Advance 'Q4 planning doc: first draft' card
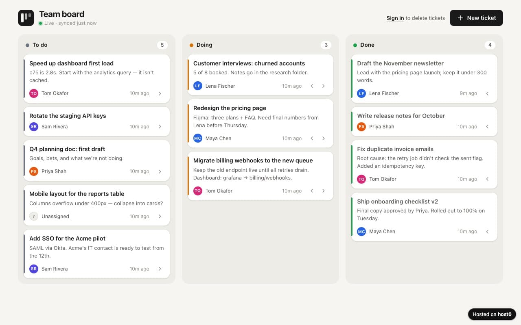The image size is (521, 325). (160, 171)
